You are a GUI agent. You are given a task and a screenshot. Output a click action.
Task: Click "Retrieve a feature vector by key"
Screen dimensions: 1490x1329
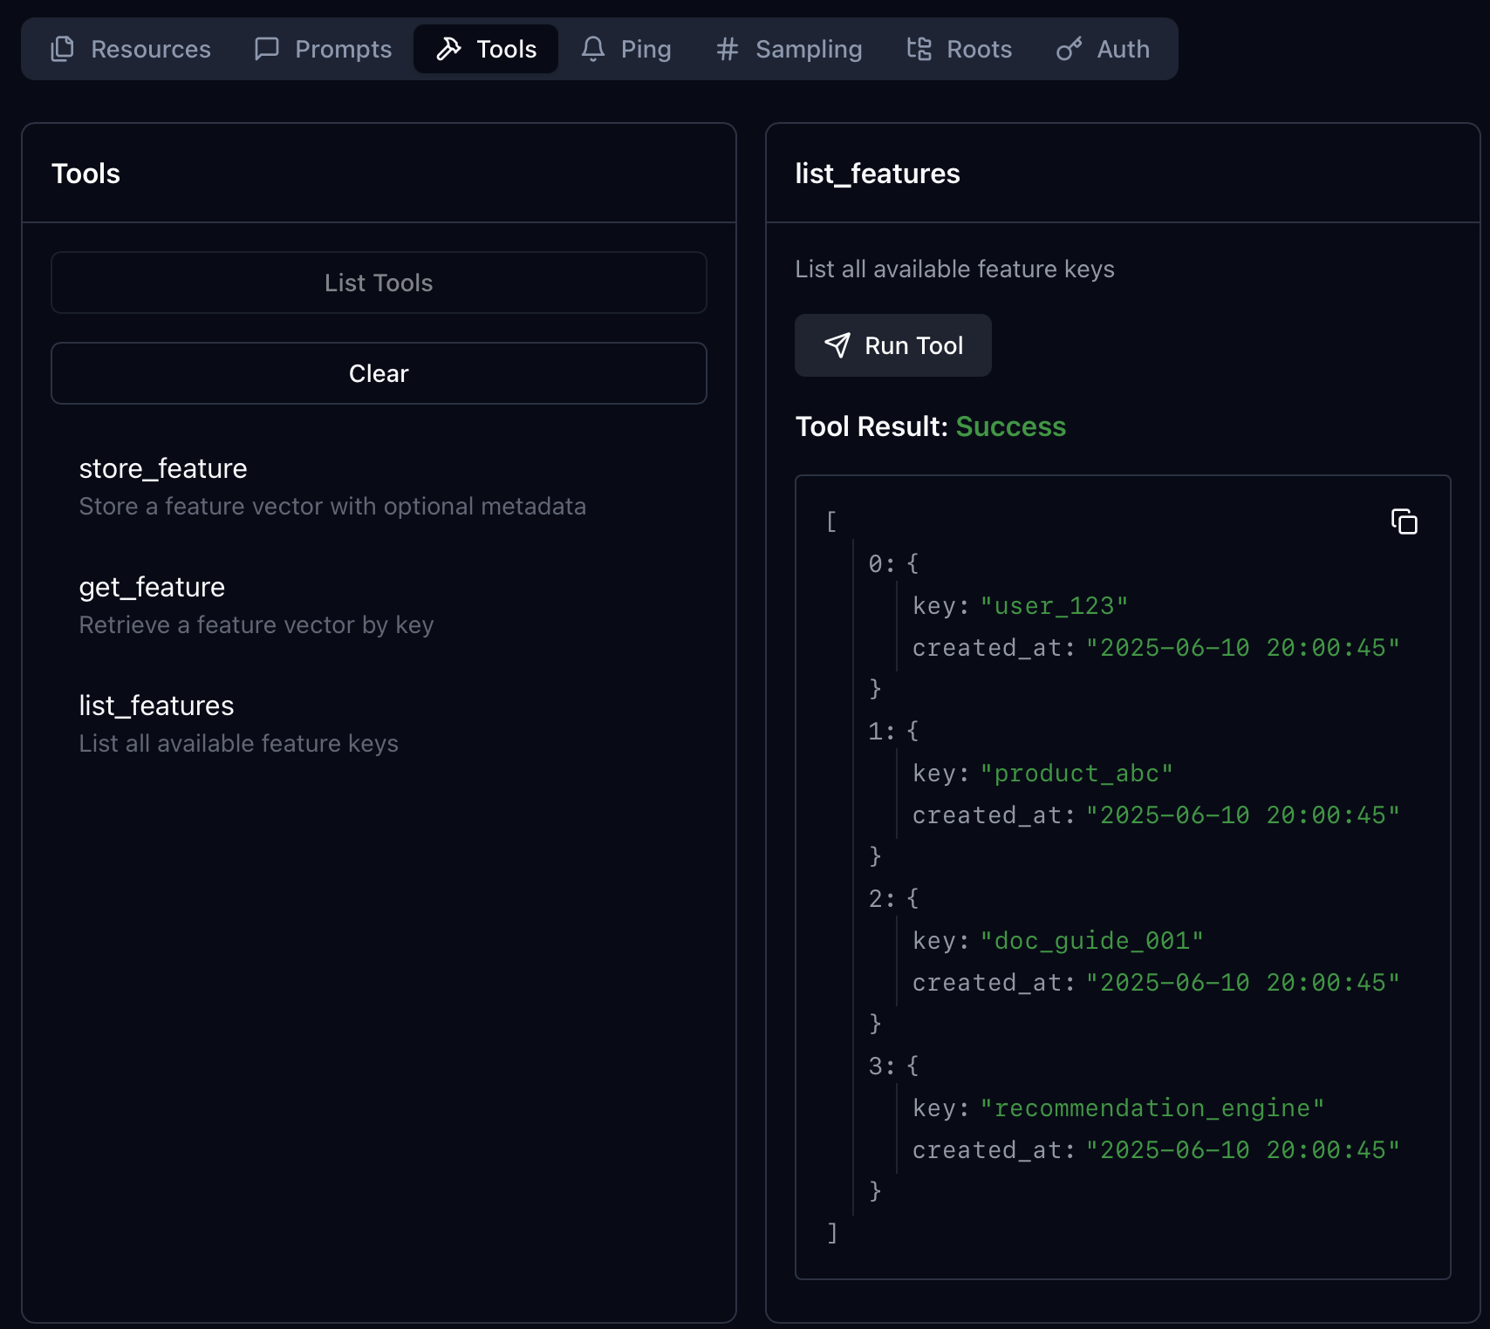[256, 624]
